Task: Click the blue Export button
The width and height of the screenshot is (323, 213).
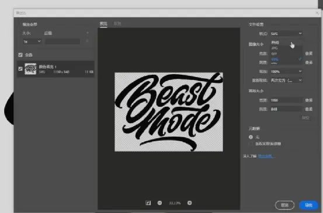Action: coord(308,205)
